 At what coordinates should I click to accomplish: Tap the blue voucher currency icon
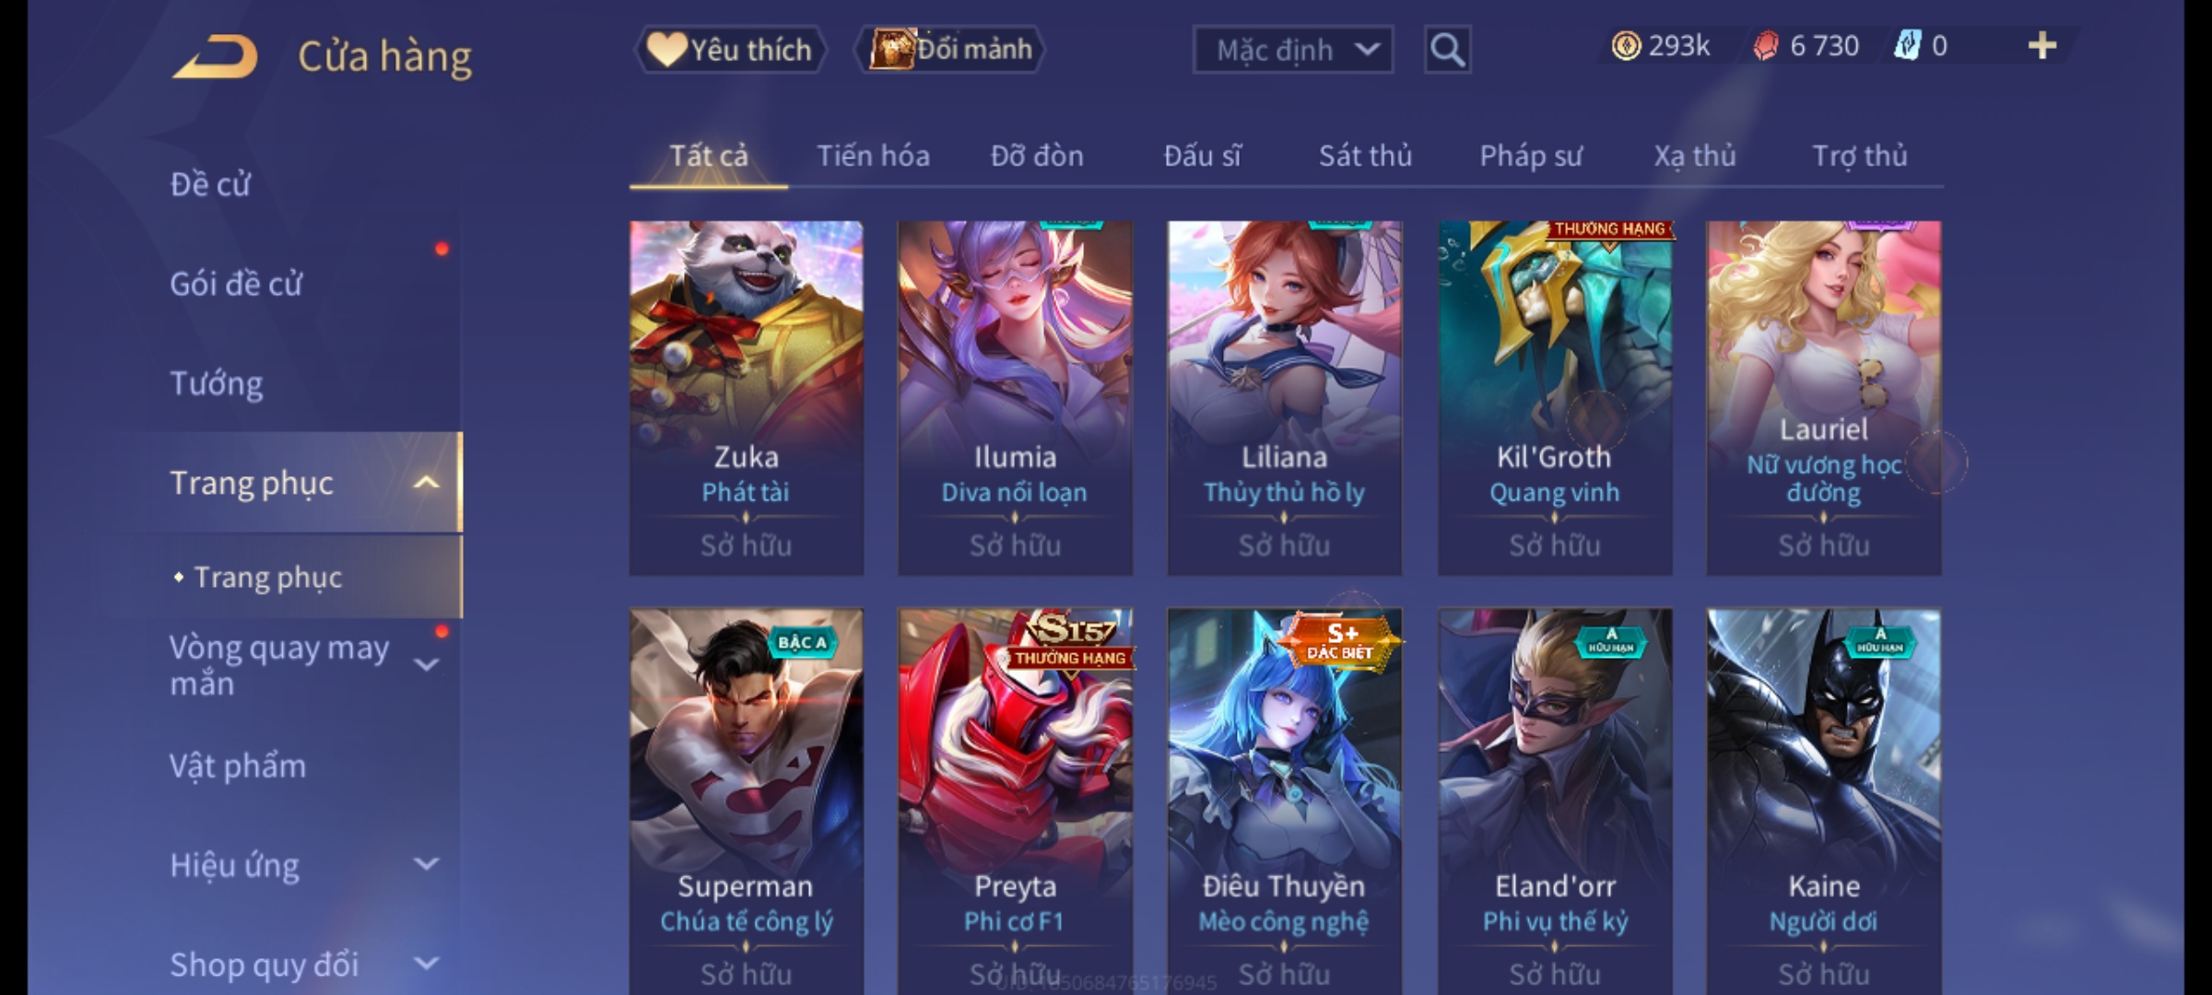click(1907, 46)
